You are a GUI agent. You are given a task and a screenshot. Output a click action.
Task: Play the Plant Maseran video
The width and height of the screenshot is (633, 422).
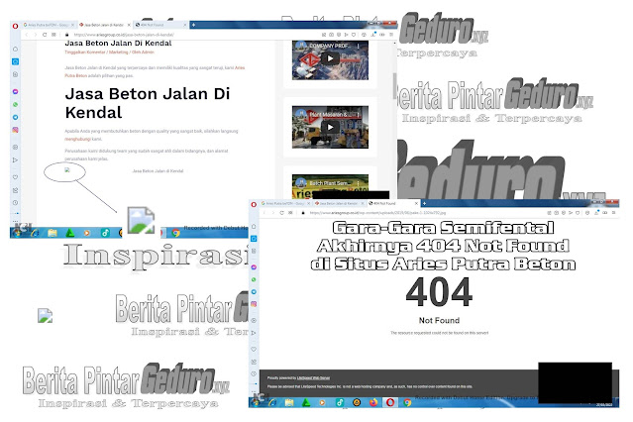(330, 127)
